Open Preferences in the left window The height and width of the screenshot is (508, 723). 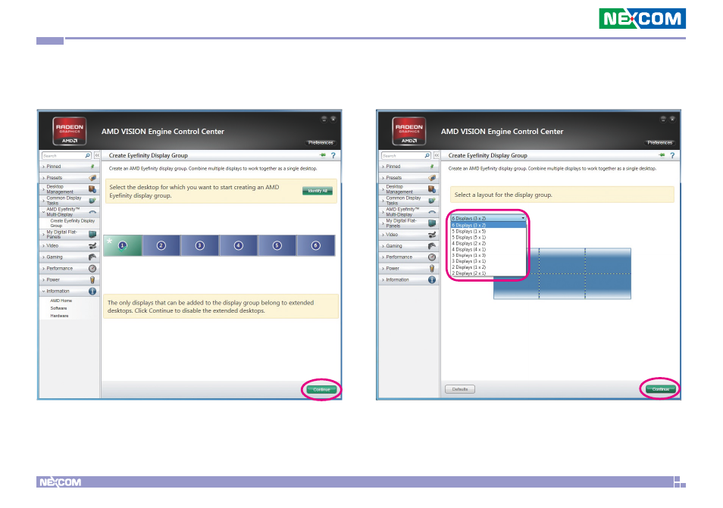[321, 143]
